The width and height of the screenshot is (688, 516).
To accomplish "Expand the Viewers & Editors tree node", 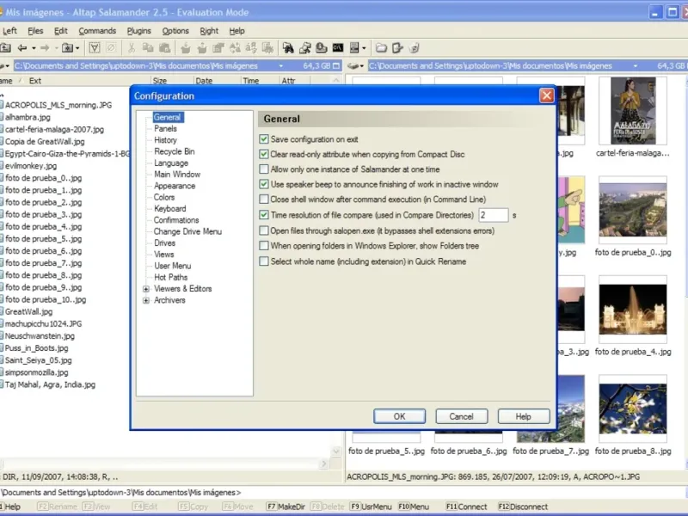I will [146, 289].
